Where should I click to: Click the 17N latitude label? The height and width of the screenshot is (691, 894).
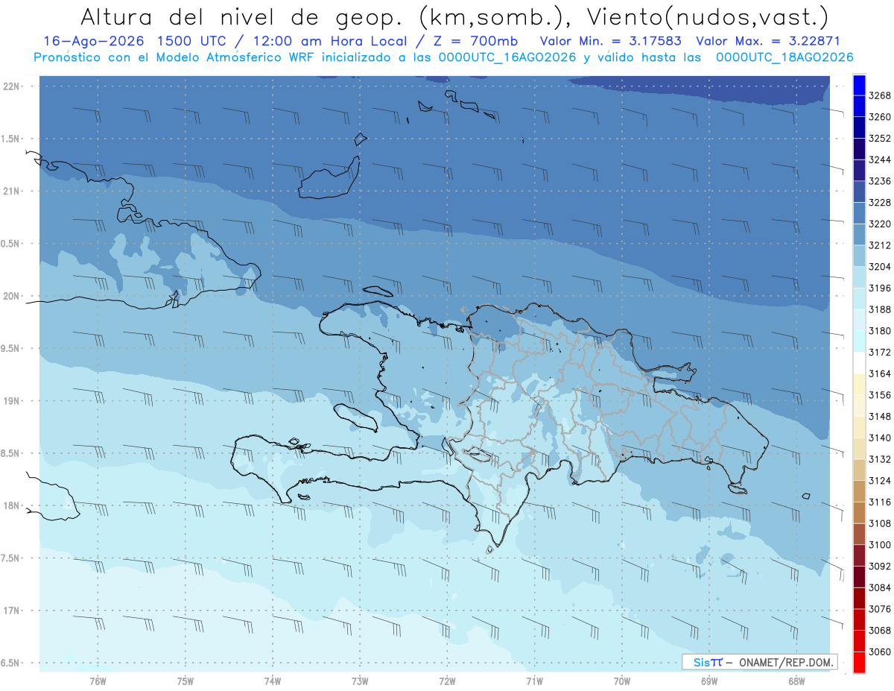point(11,610)
